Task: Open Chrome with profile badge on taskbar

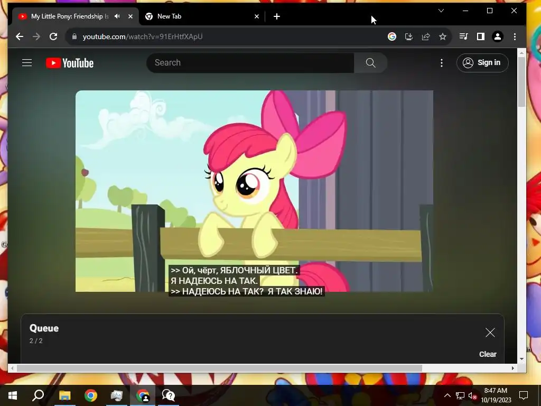Action: click(x=143, y=395)
